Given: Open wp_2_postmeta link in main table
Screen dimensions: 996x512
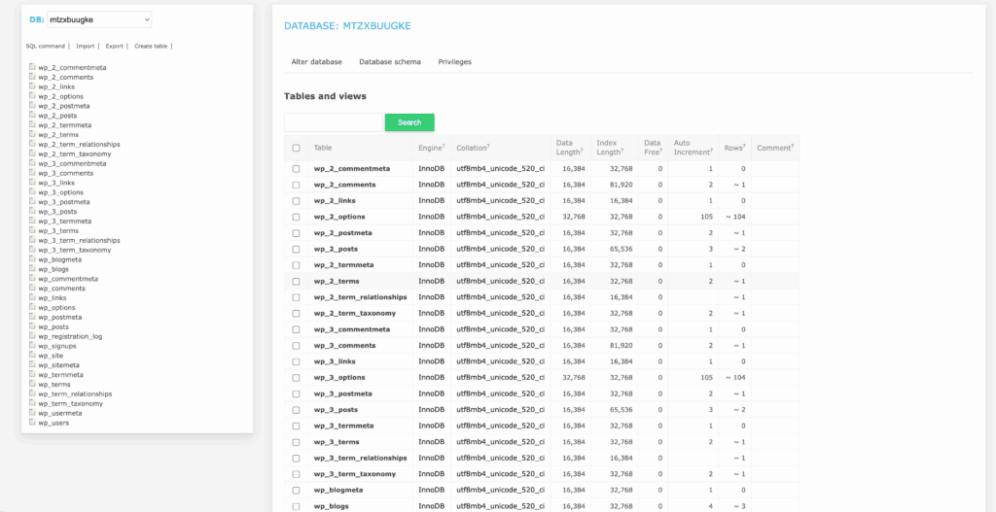Looking at the screenshot, I should pos(343,233).
